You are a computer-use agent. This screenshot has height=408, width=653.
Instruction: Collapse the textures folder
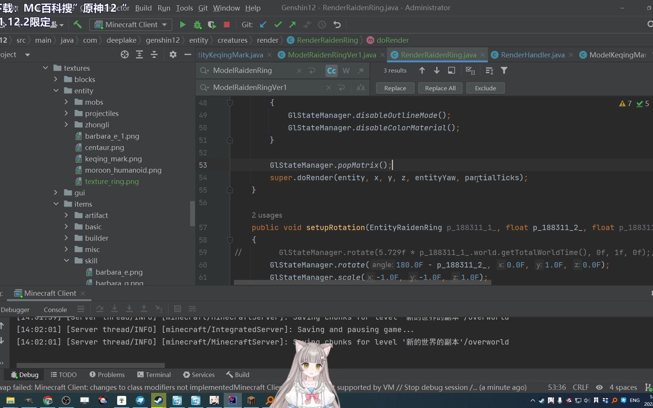(46, 68)
